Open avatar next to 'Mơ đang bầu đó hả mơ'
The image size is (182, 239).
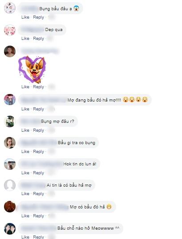point(10,99)
